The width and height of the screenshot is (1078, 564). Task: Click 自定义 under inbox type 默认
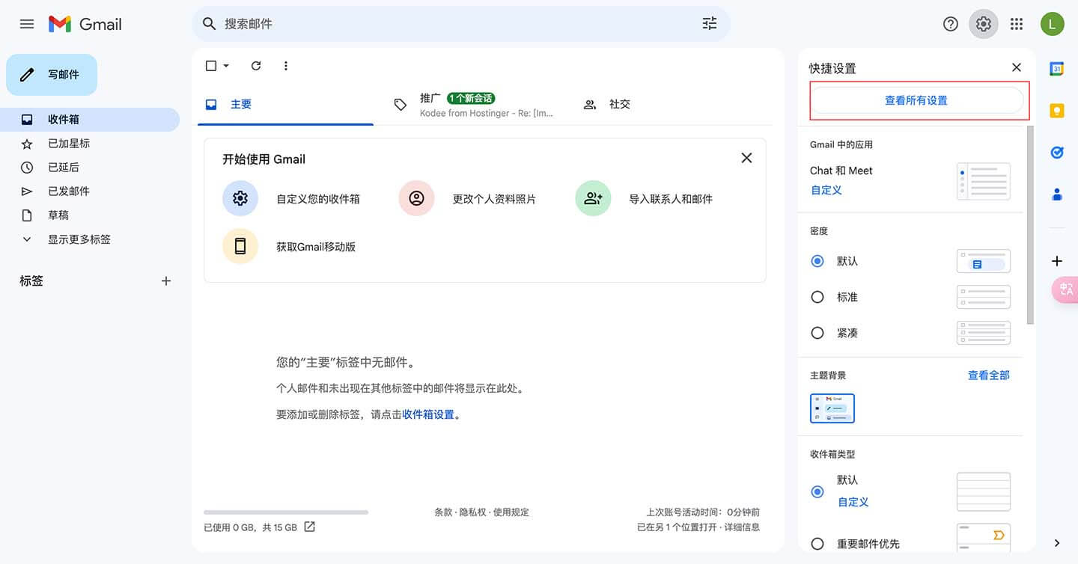pos(853,502)
